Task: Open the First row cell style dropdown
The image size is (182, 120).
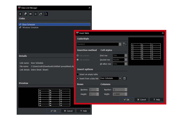Action: (x=126, y=55)
